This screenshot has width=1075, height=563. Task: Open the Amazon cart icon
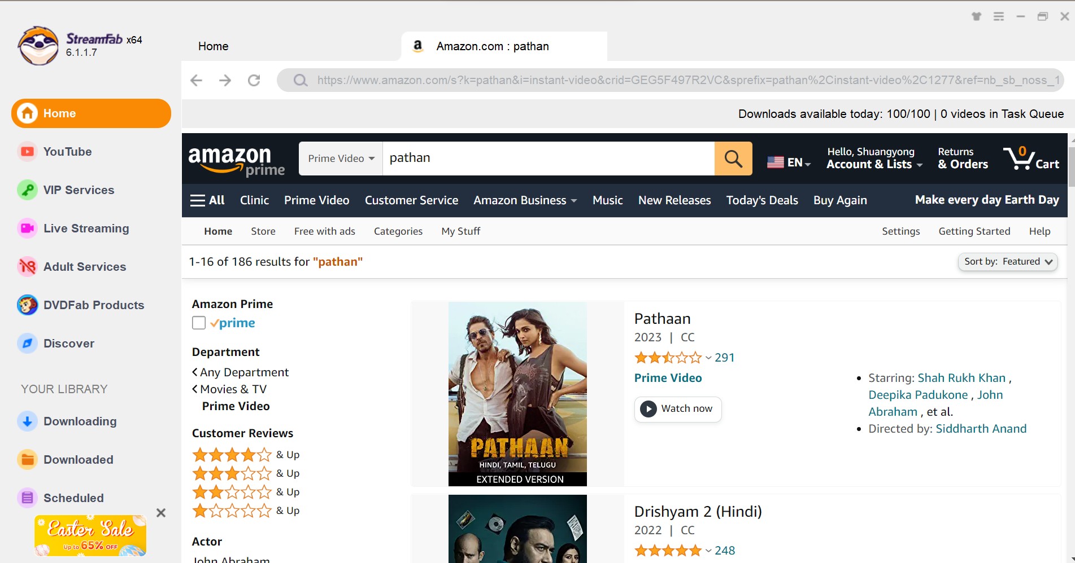[1031, 158]
